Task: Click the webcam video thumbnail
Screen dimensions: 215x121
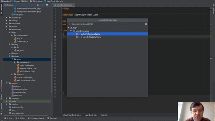Action: point(196,112)
